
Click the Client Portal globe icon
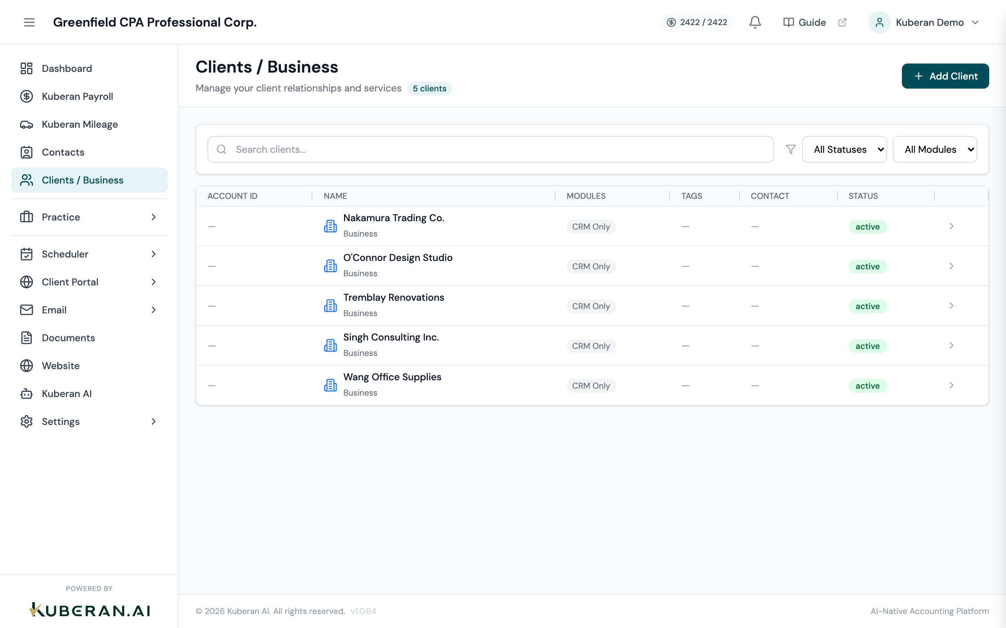point(27,282)
